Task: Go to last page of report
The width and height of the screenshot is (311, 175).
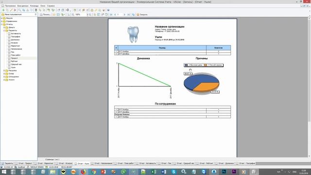Action: (128, 15)
